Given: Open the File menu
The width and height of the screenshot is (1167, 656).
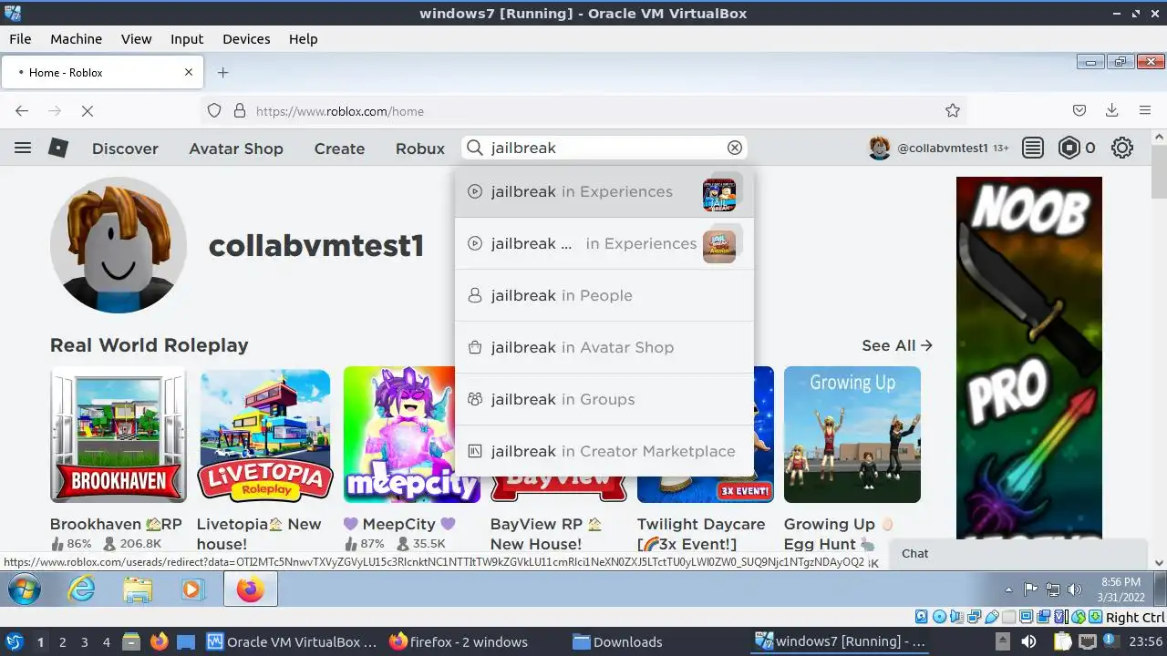Looking at the screenshot, I should 20,39.
